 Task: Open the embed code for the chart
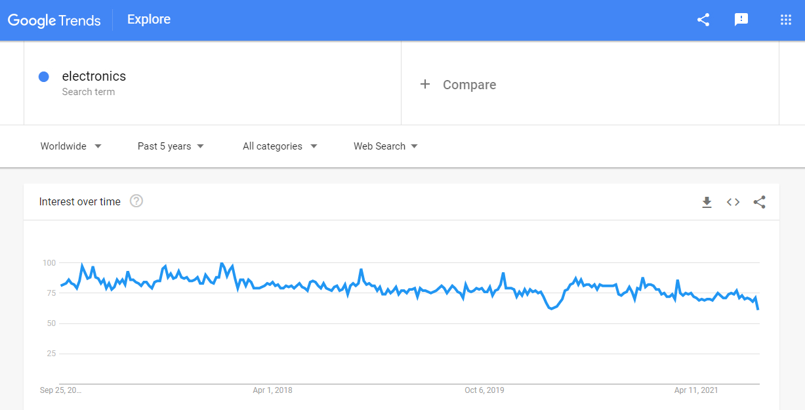point(733,202)
